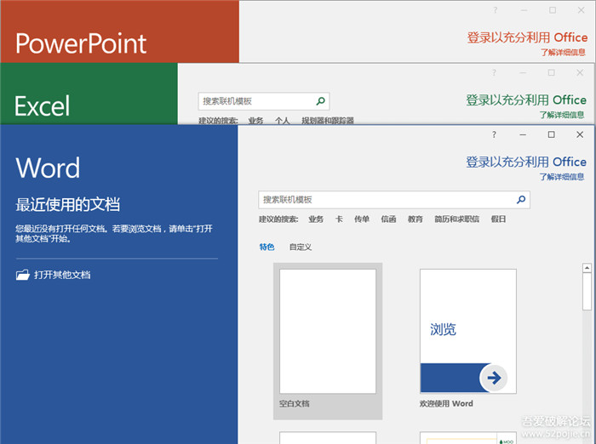
Task: Click suggested search 卡 in Word
Action: (x=339, y=219)
